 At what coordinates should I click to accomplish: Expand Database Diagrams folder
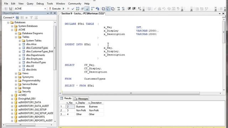[x=16, y=33]
